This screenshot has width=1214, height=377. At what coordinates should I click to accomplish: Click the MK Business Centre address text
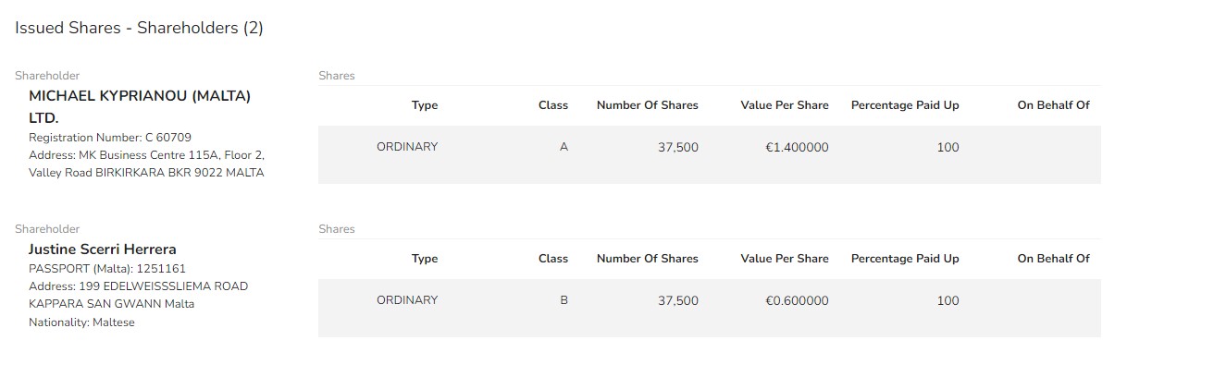[146, 164]
